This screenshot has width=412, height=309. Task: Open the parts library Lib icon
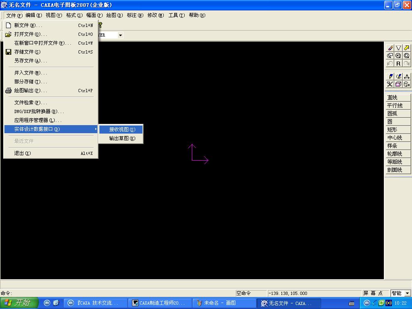[407, 84]
